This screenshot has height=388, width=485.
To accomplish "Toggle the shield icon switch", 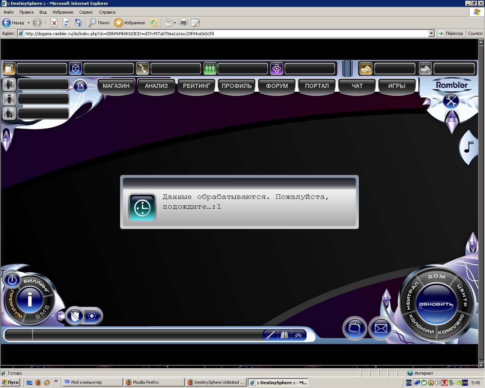I will coord(75,316).
